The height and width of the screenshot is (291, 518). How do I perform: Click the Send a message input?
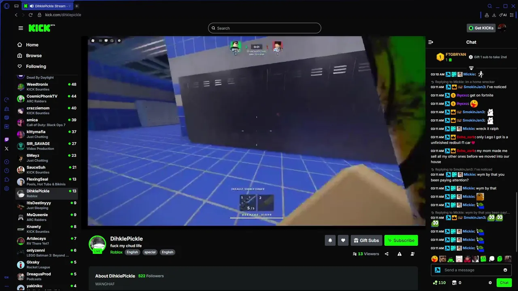click(471, 270)
